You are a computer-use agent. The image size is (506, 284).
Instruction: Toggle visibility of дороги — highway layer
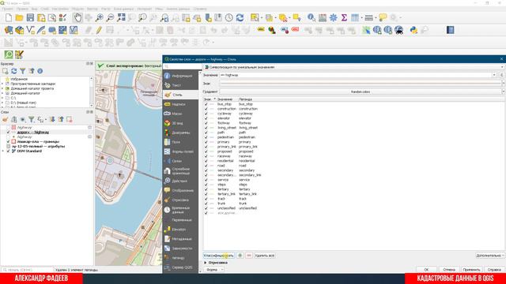[9, 132]
